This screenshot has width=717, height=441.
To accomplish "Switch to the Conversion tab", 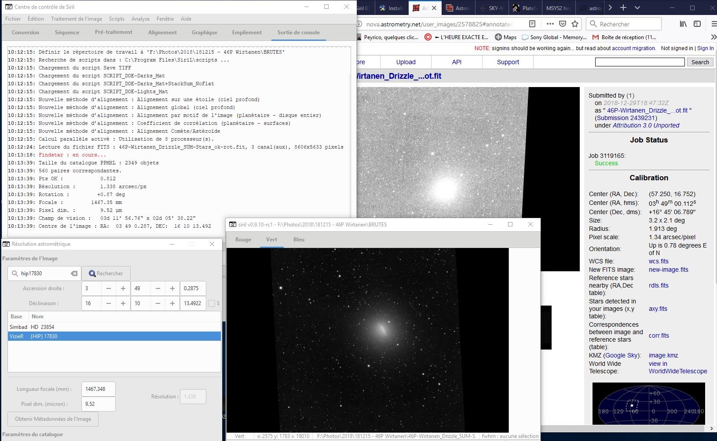I will coord(26,33).
